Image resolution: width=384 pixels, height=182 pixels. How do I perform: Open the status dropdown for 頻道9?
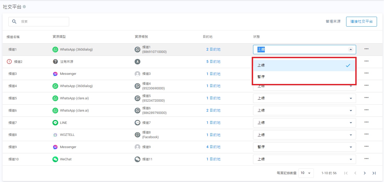click(x=304, y=147)
